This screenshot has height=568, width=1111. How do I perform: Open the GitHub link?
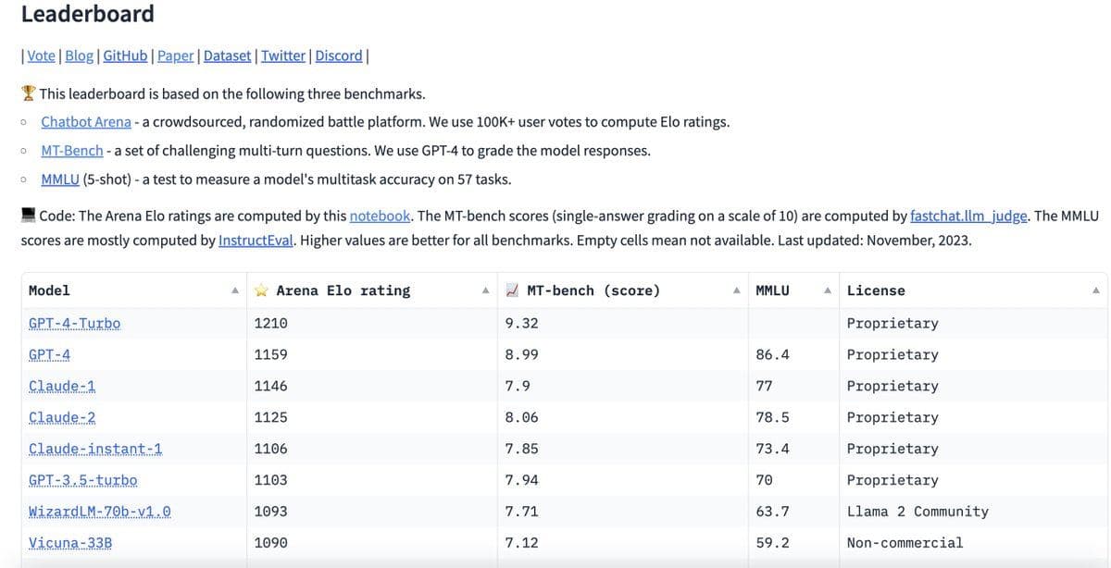pyautogui.click(x=125, y=56)
